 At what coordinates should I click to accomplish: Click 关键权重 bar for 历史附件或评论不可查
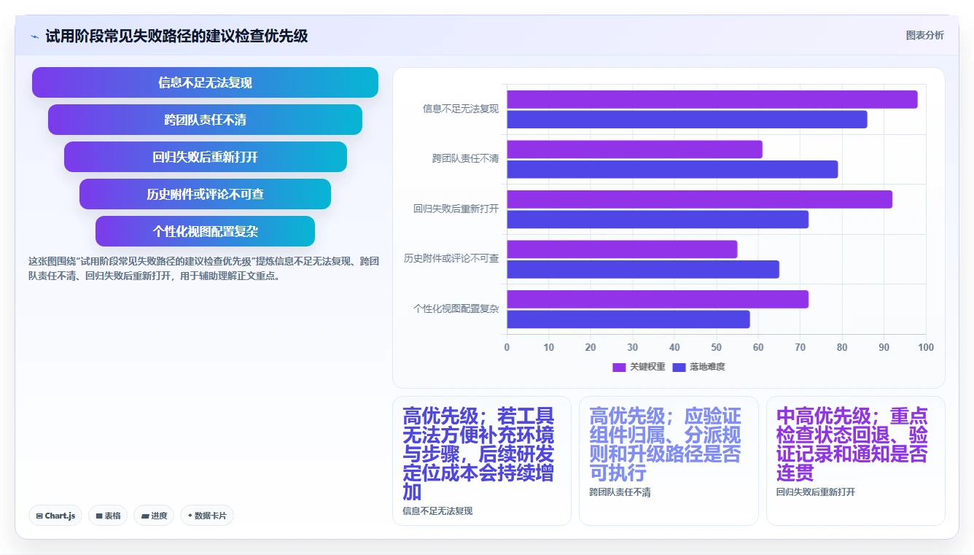pyautogui.click(x=623, y=249)
